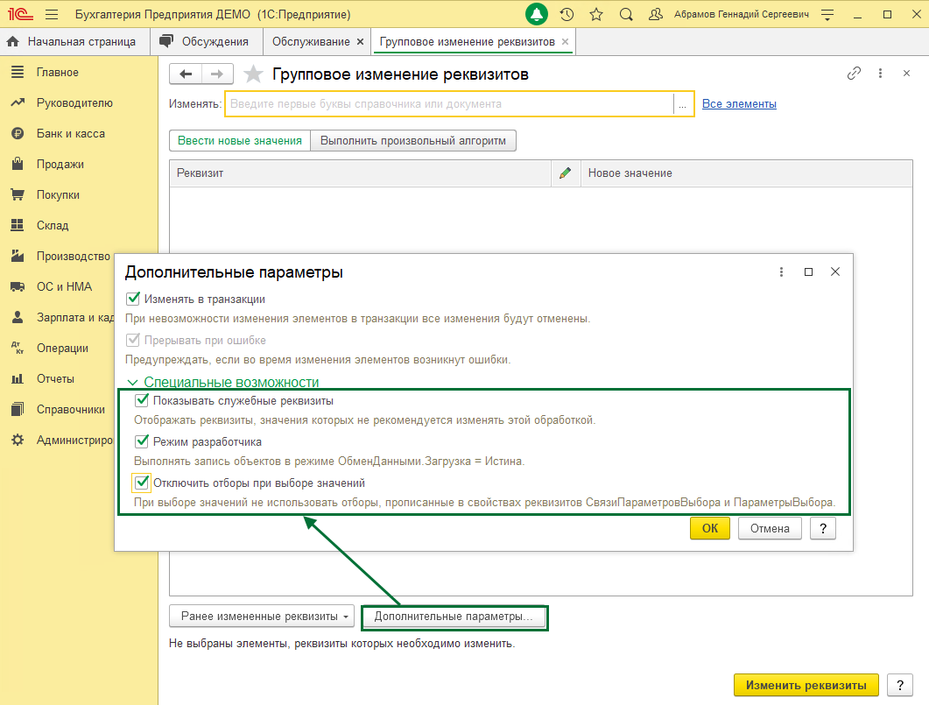Add form to favorites with gray star
This screenshot has height=705, width=929.
click(x=254, y=74)
